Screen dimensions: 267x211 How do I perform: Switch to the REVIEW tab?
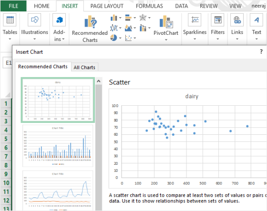209,6
